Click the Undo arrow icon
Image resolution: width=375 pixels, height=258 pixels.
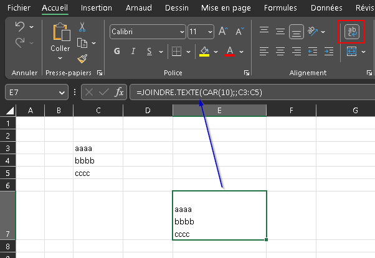[20, 27]
